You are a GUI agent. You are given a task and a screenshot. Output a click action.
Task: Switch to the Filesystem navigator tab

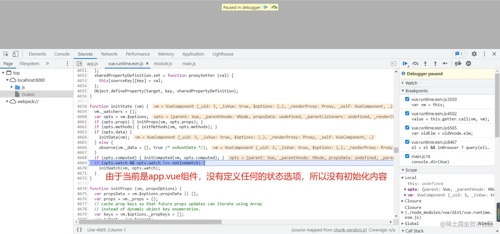(x=29, y=64)
